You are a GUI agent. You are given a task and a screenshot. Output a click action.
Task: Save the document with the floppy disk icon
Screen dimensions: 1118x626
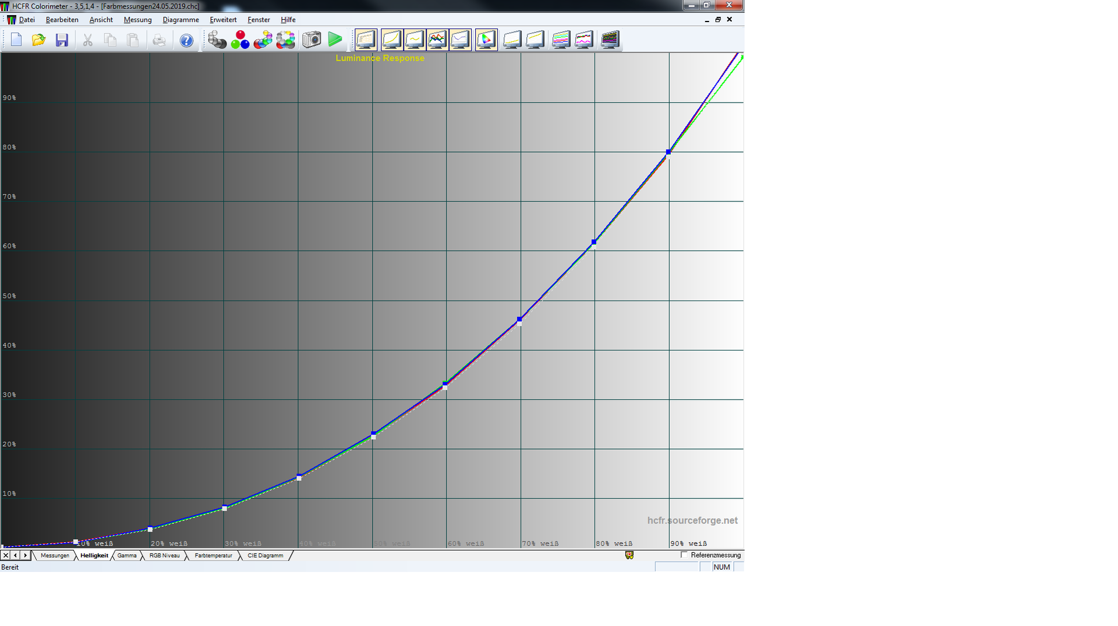pos(62,40)
